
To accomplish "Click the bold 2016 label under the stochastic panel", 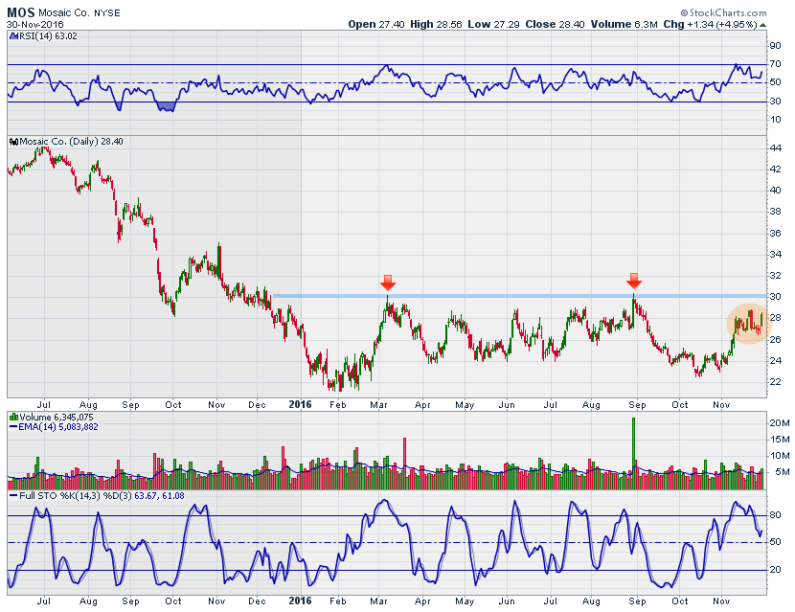I will click(300, 601).
